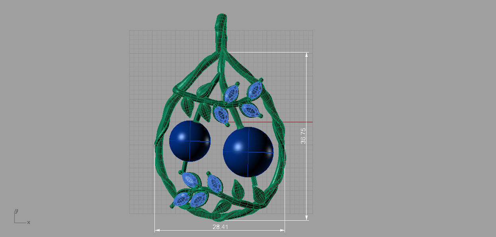
Task: Select the larger dark blue sphere
Action: click(248, 152)
